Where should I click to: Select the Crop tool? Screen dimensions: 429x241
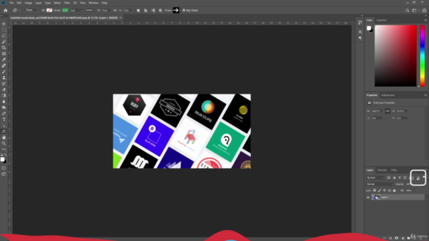coord(4,48)
